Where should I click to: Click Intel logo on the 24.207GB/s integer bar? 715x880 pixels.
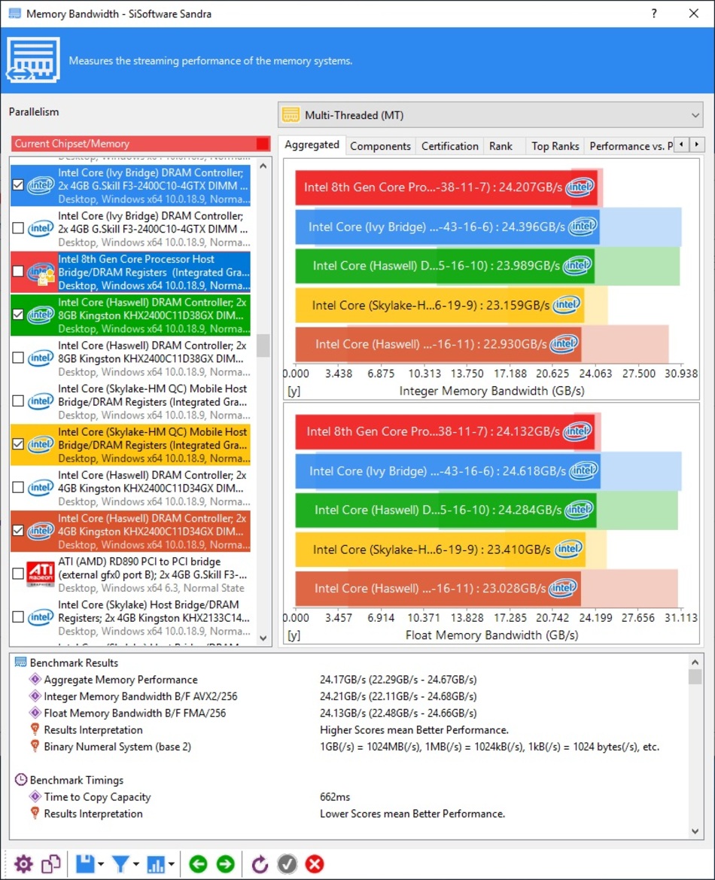click(580, 187)
